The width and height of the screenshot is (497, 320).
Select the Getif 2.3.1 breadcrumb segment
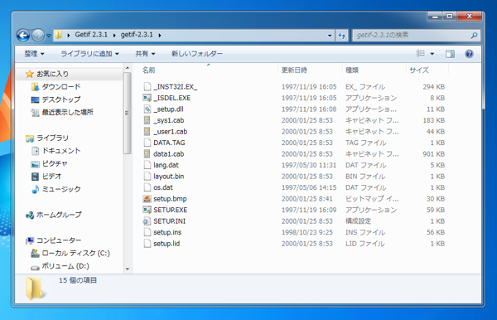point(91,35)
